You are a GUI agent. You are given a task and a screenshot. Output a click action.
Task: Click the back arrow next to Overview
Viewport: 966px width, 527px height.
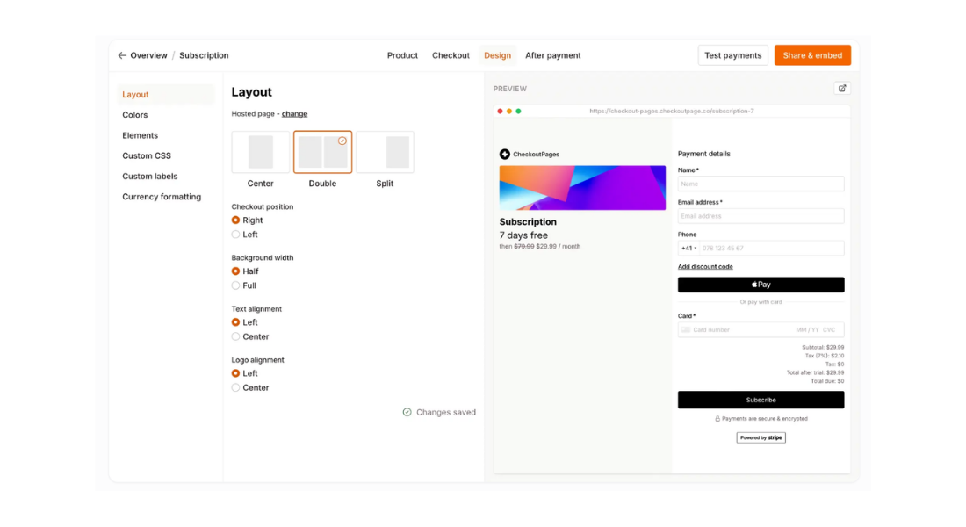pyautogui.click(x=122, y=55)
